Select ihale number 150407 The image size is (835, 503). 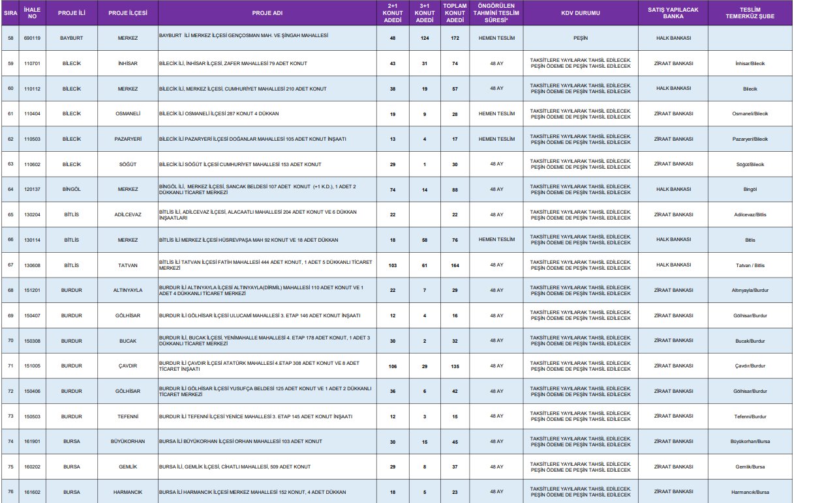(x=32, y=315)
